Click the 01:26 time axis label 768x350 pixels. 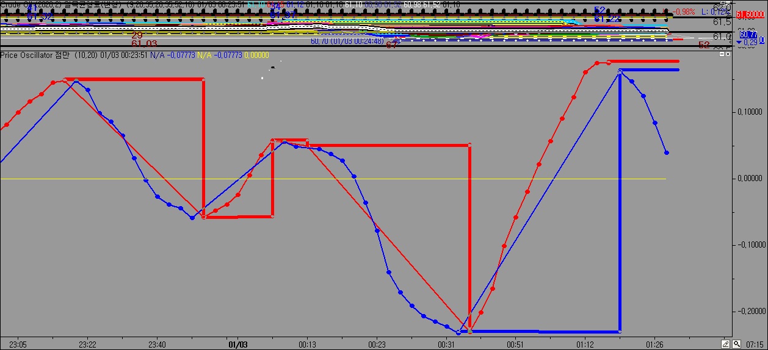[654, 344]
